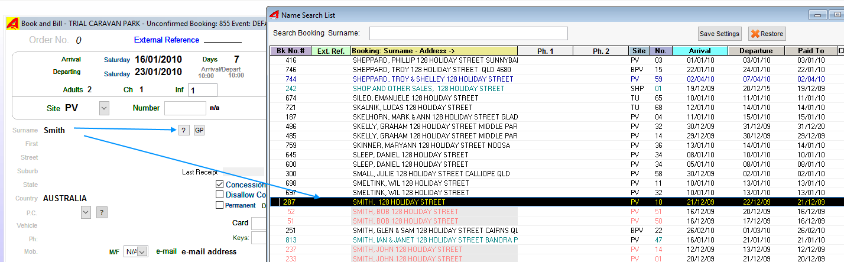Minimize the Name Search List window
Viewport: 844px width, 262px height.
[818, 15]
